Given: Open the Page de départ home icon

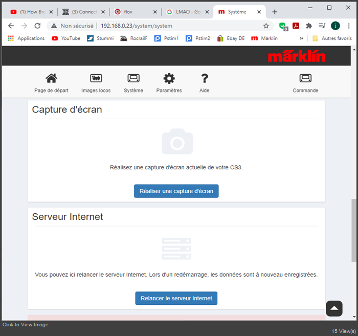Looking at the screenshot, I should click(x=51, y=78).
